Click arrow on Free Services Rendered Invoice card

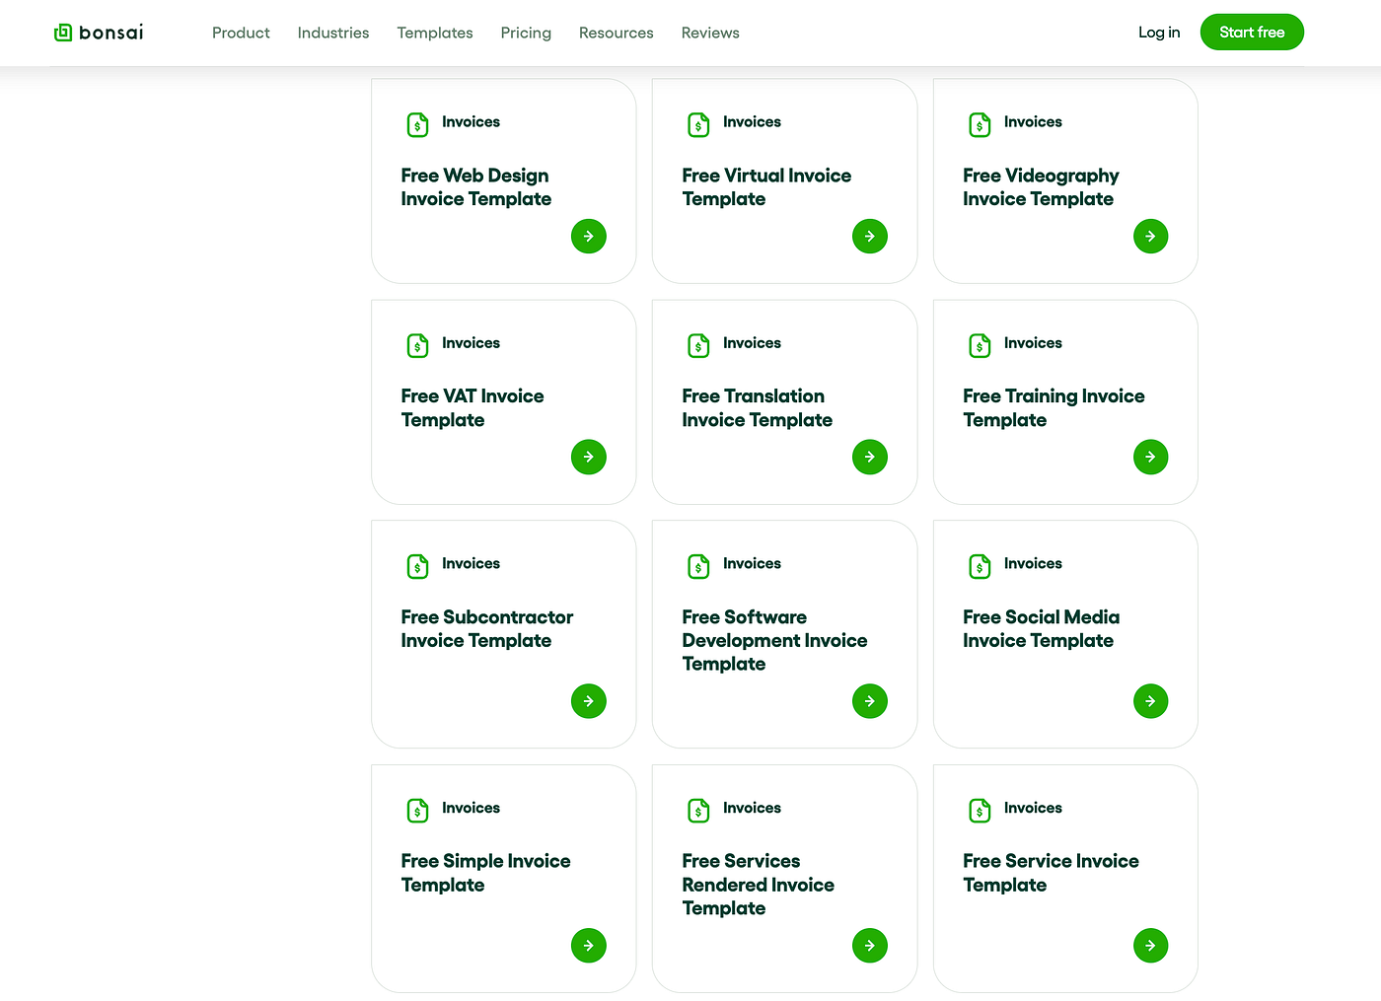point(870,946)
